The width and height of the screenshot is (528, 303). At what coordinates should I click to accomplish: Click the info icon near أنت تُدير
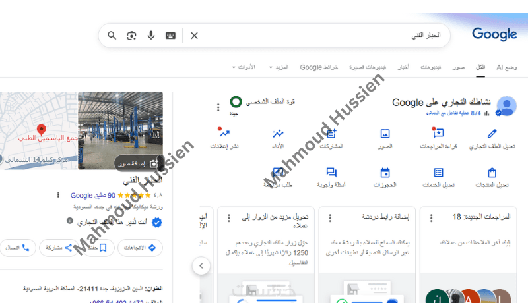[x=70, y=221]
